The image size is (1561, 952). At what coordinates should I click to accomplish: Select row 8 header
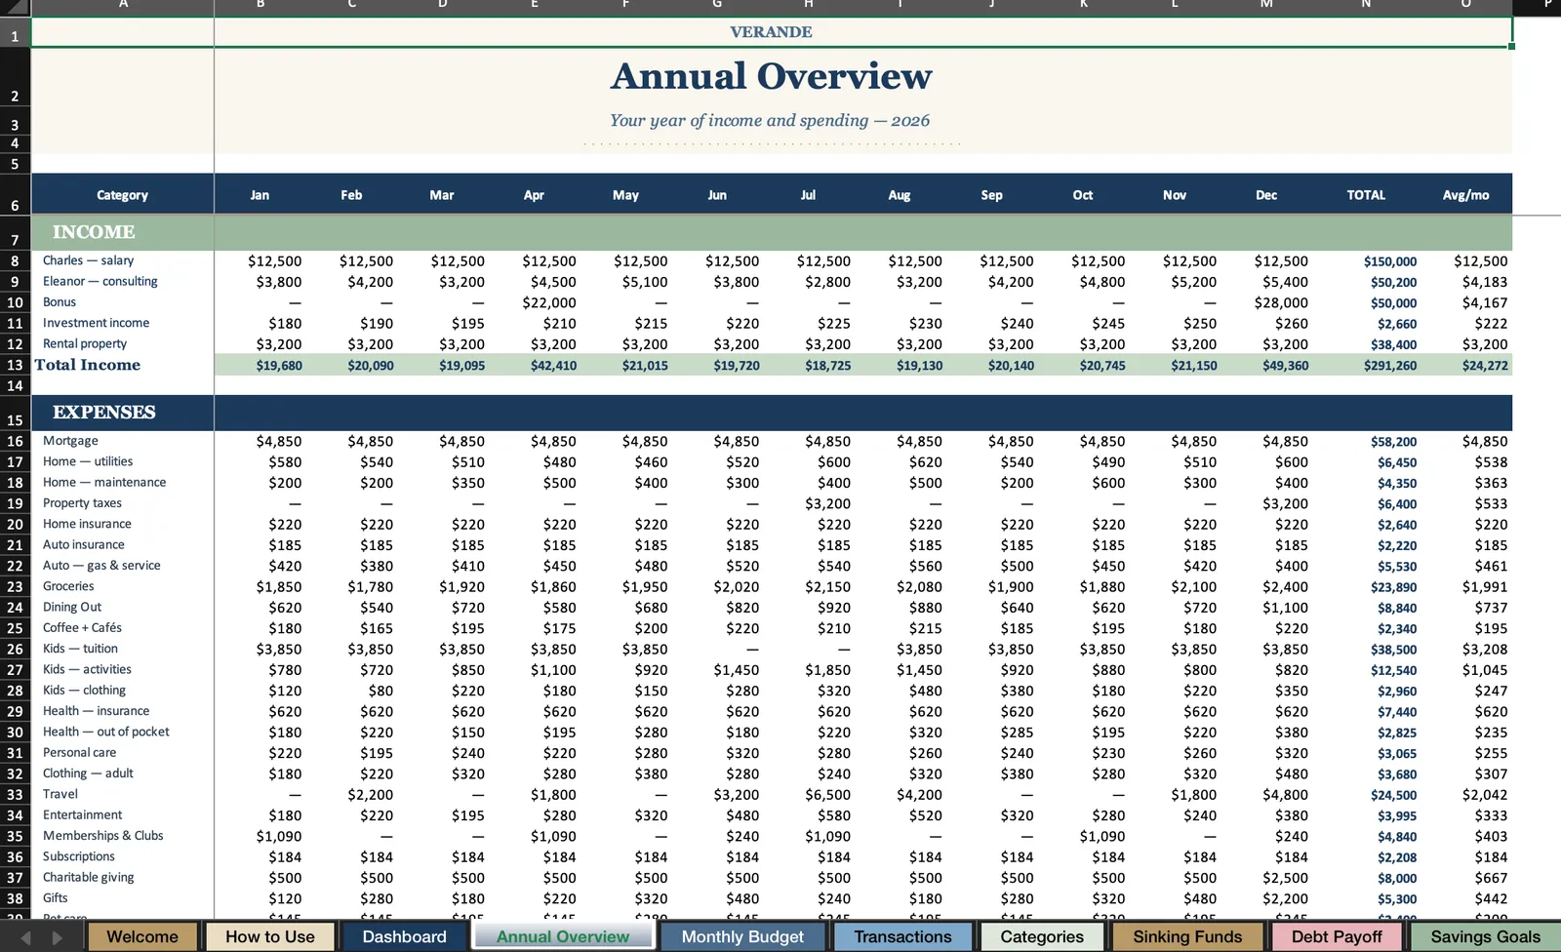[x=15, y=260]
